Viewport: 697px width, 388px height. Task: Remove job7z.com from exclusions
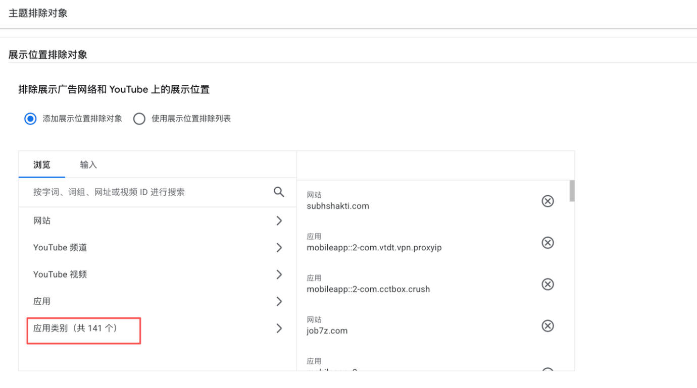pos(547,326)
